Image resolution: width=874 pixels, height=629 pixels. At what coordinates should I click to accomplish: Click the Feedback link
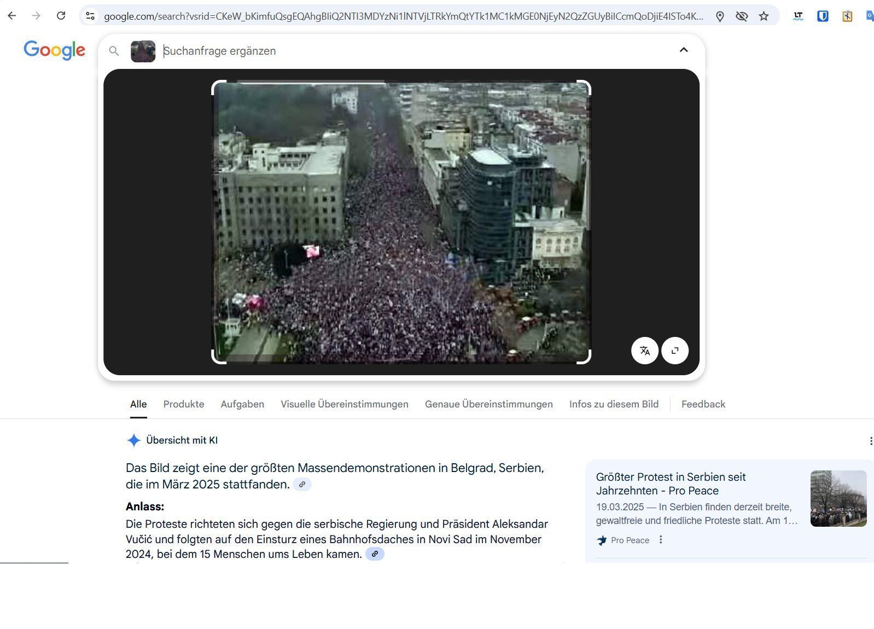point(703,404)
